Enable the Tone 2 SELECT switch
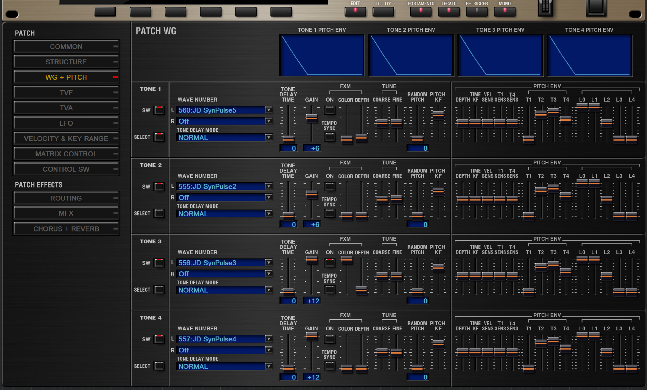The image size is (647, 390). 159,213
